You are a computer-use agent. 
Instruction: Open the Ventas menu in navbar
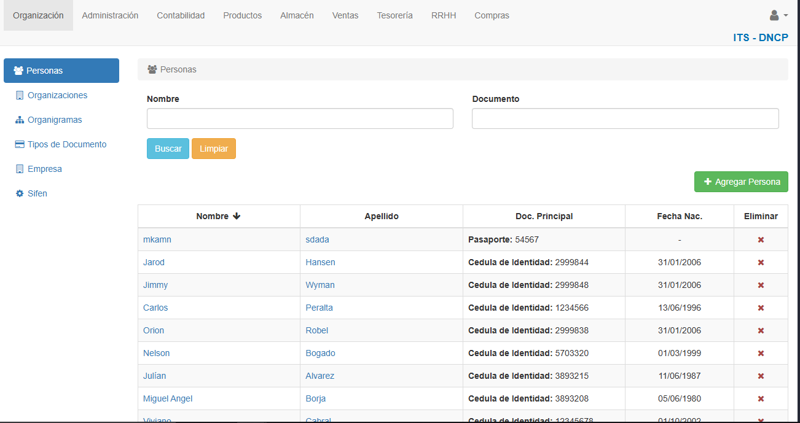pos(345,15)
